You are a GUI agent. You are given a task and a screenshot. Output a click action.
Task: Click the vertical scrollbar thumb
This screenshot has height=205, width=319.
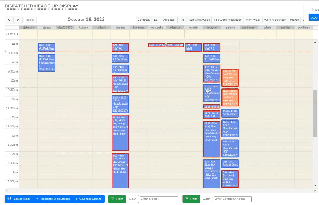[315, 113]
